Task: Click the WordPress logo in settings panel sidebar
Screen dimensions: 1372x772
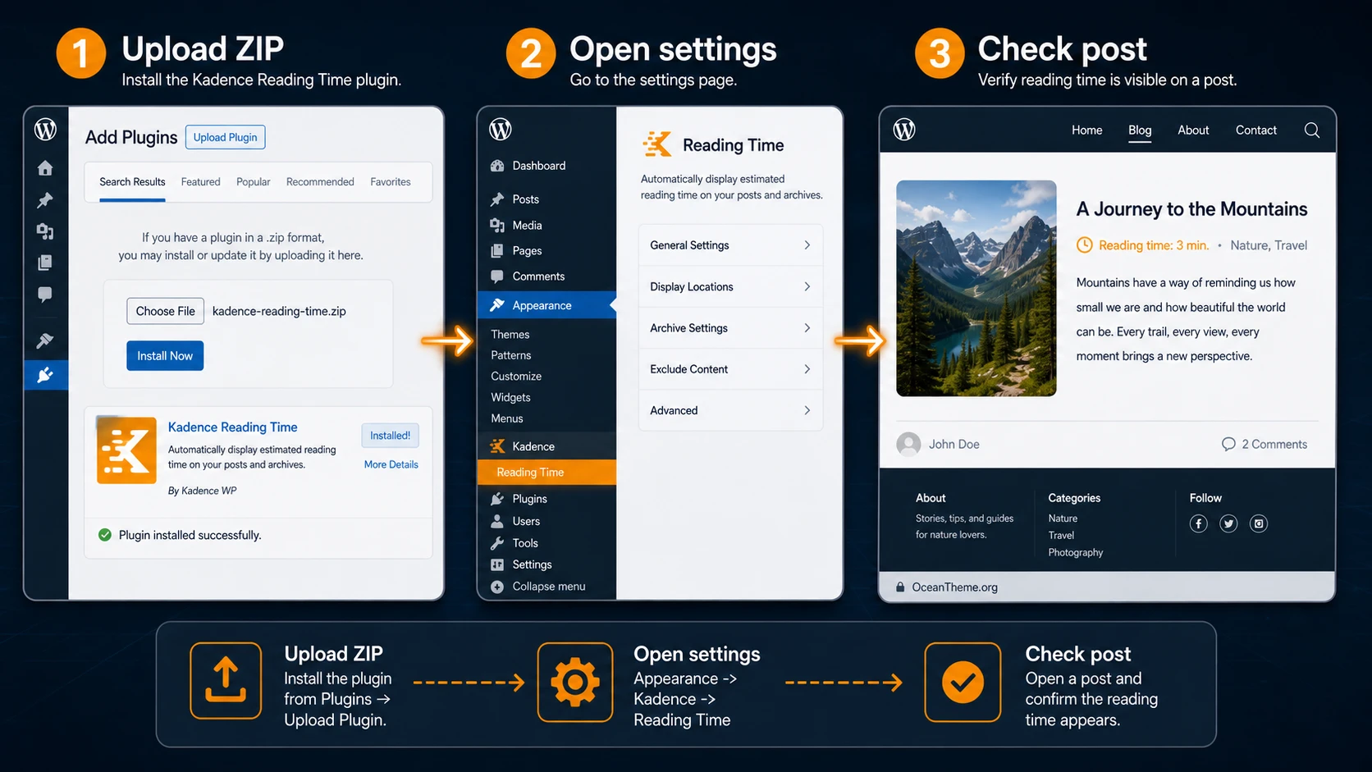Action: (501, 129)
